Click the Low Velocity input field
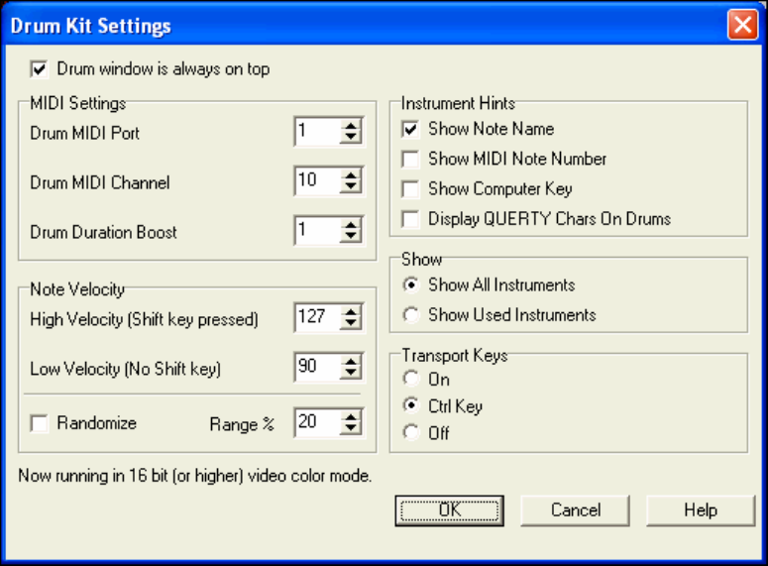 coord(315,368)
